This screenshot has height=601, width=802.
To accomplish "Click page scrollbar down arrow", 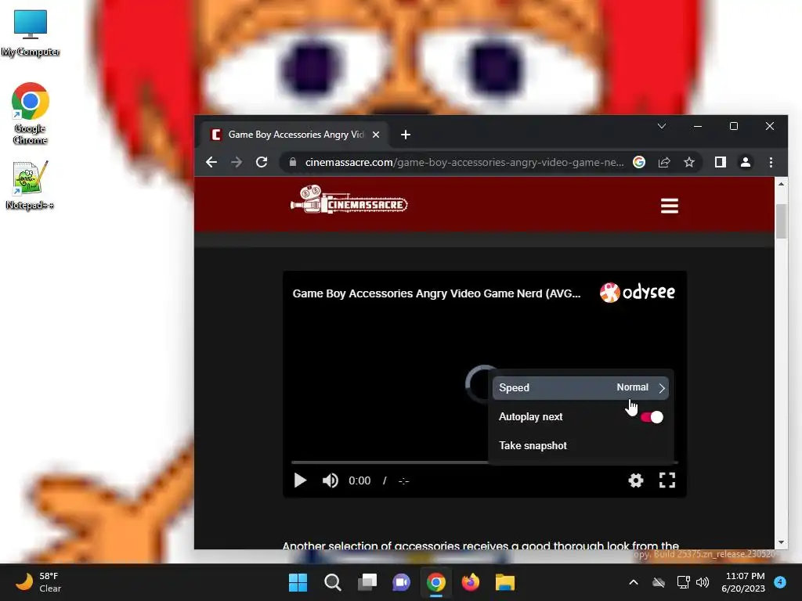I will coord(781,543).
